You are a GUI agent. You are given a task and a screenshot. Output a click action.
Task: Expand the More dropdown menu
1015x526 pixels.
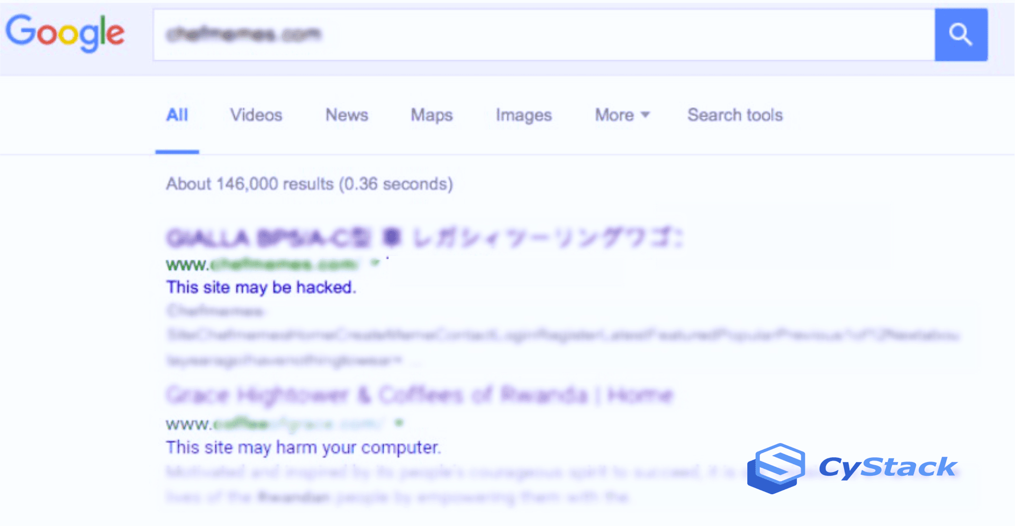tap(622, 115)
